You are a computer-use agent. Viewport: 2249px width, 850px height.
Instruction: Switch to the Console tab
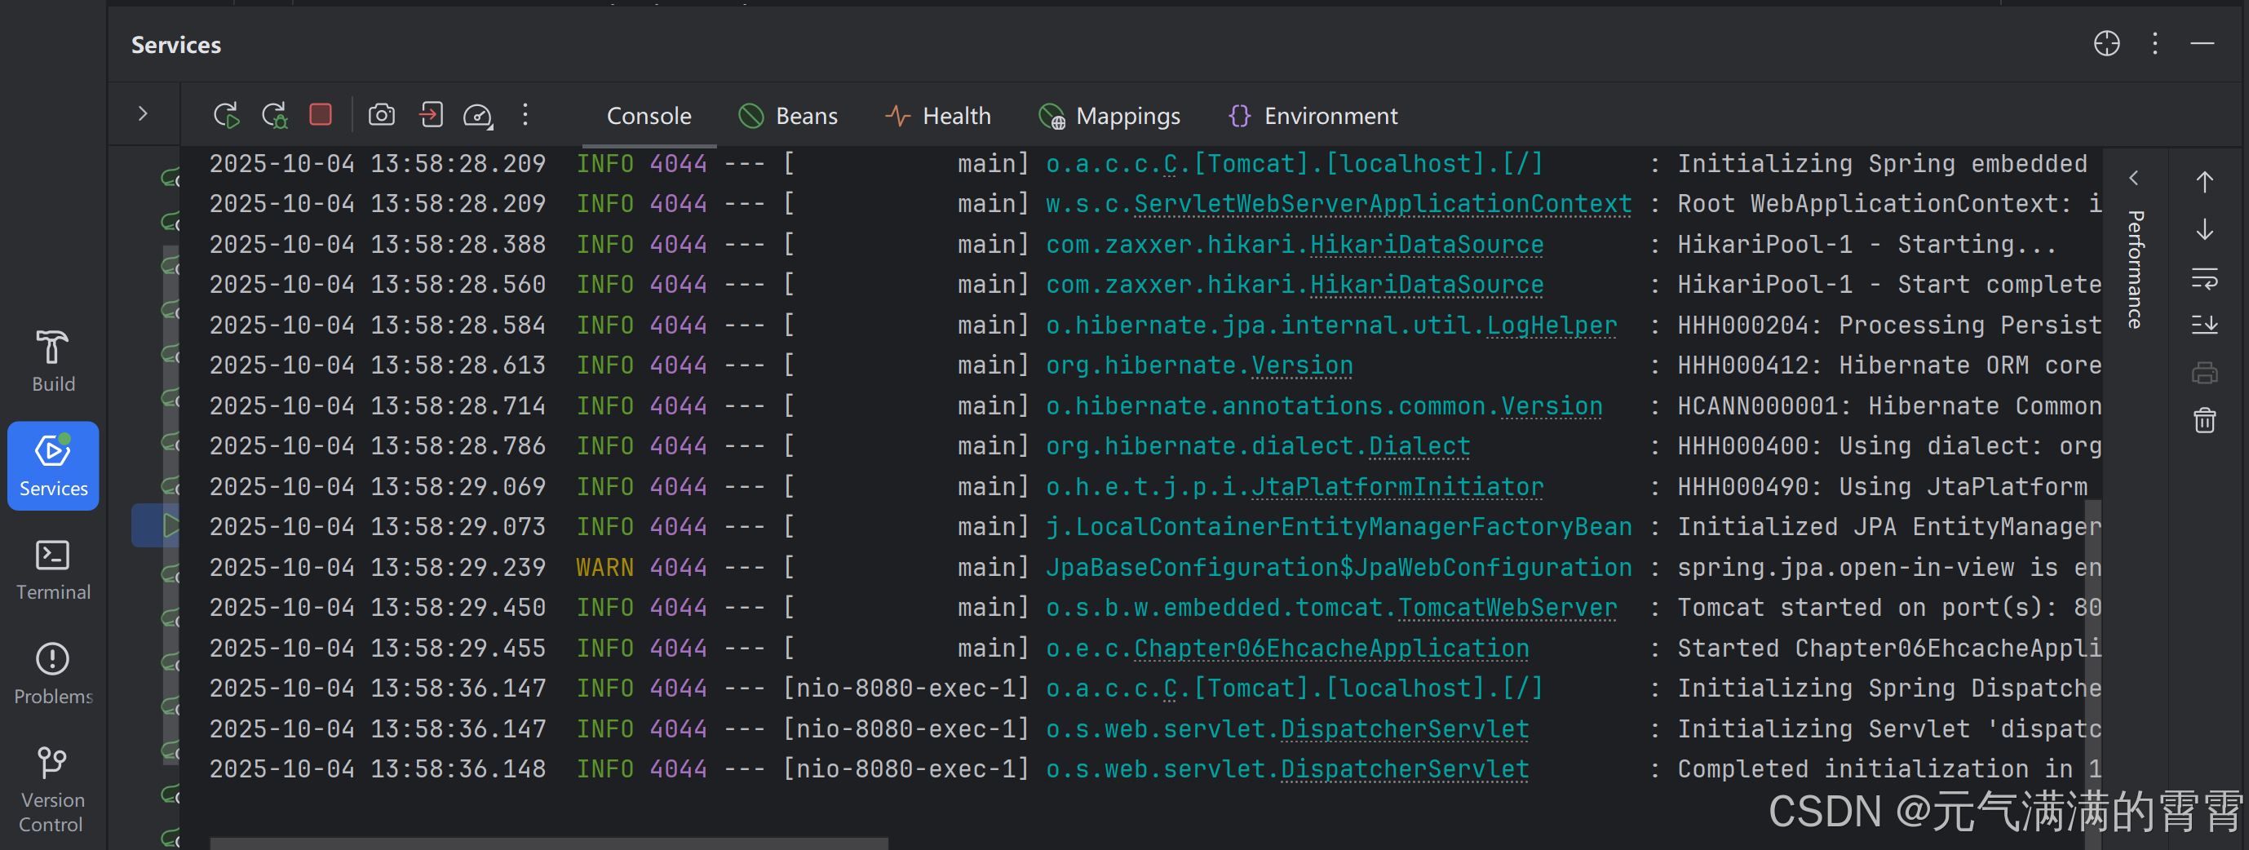(x=649, y=116)
